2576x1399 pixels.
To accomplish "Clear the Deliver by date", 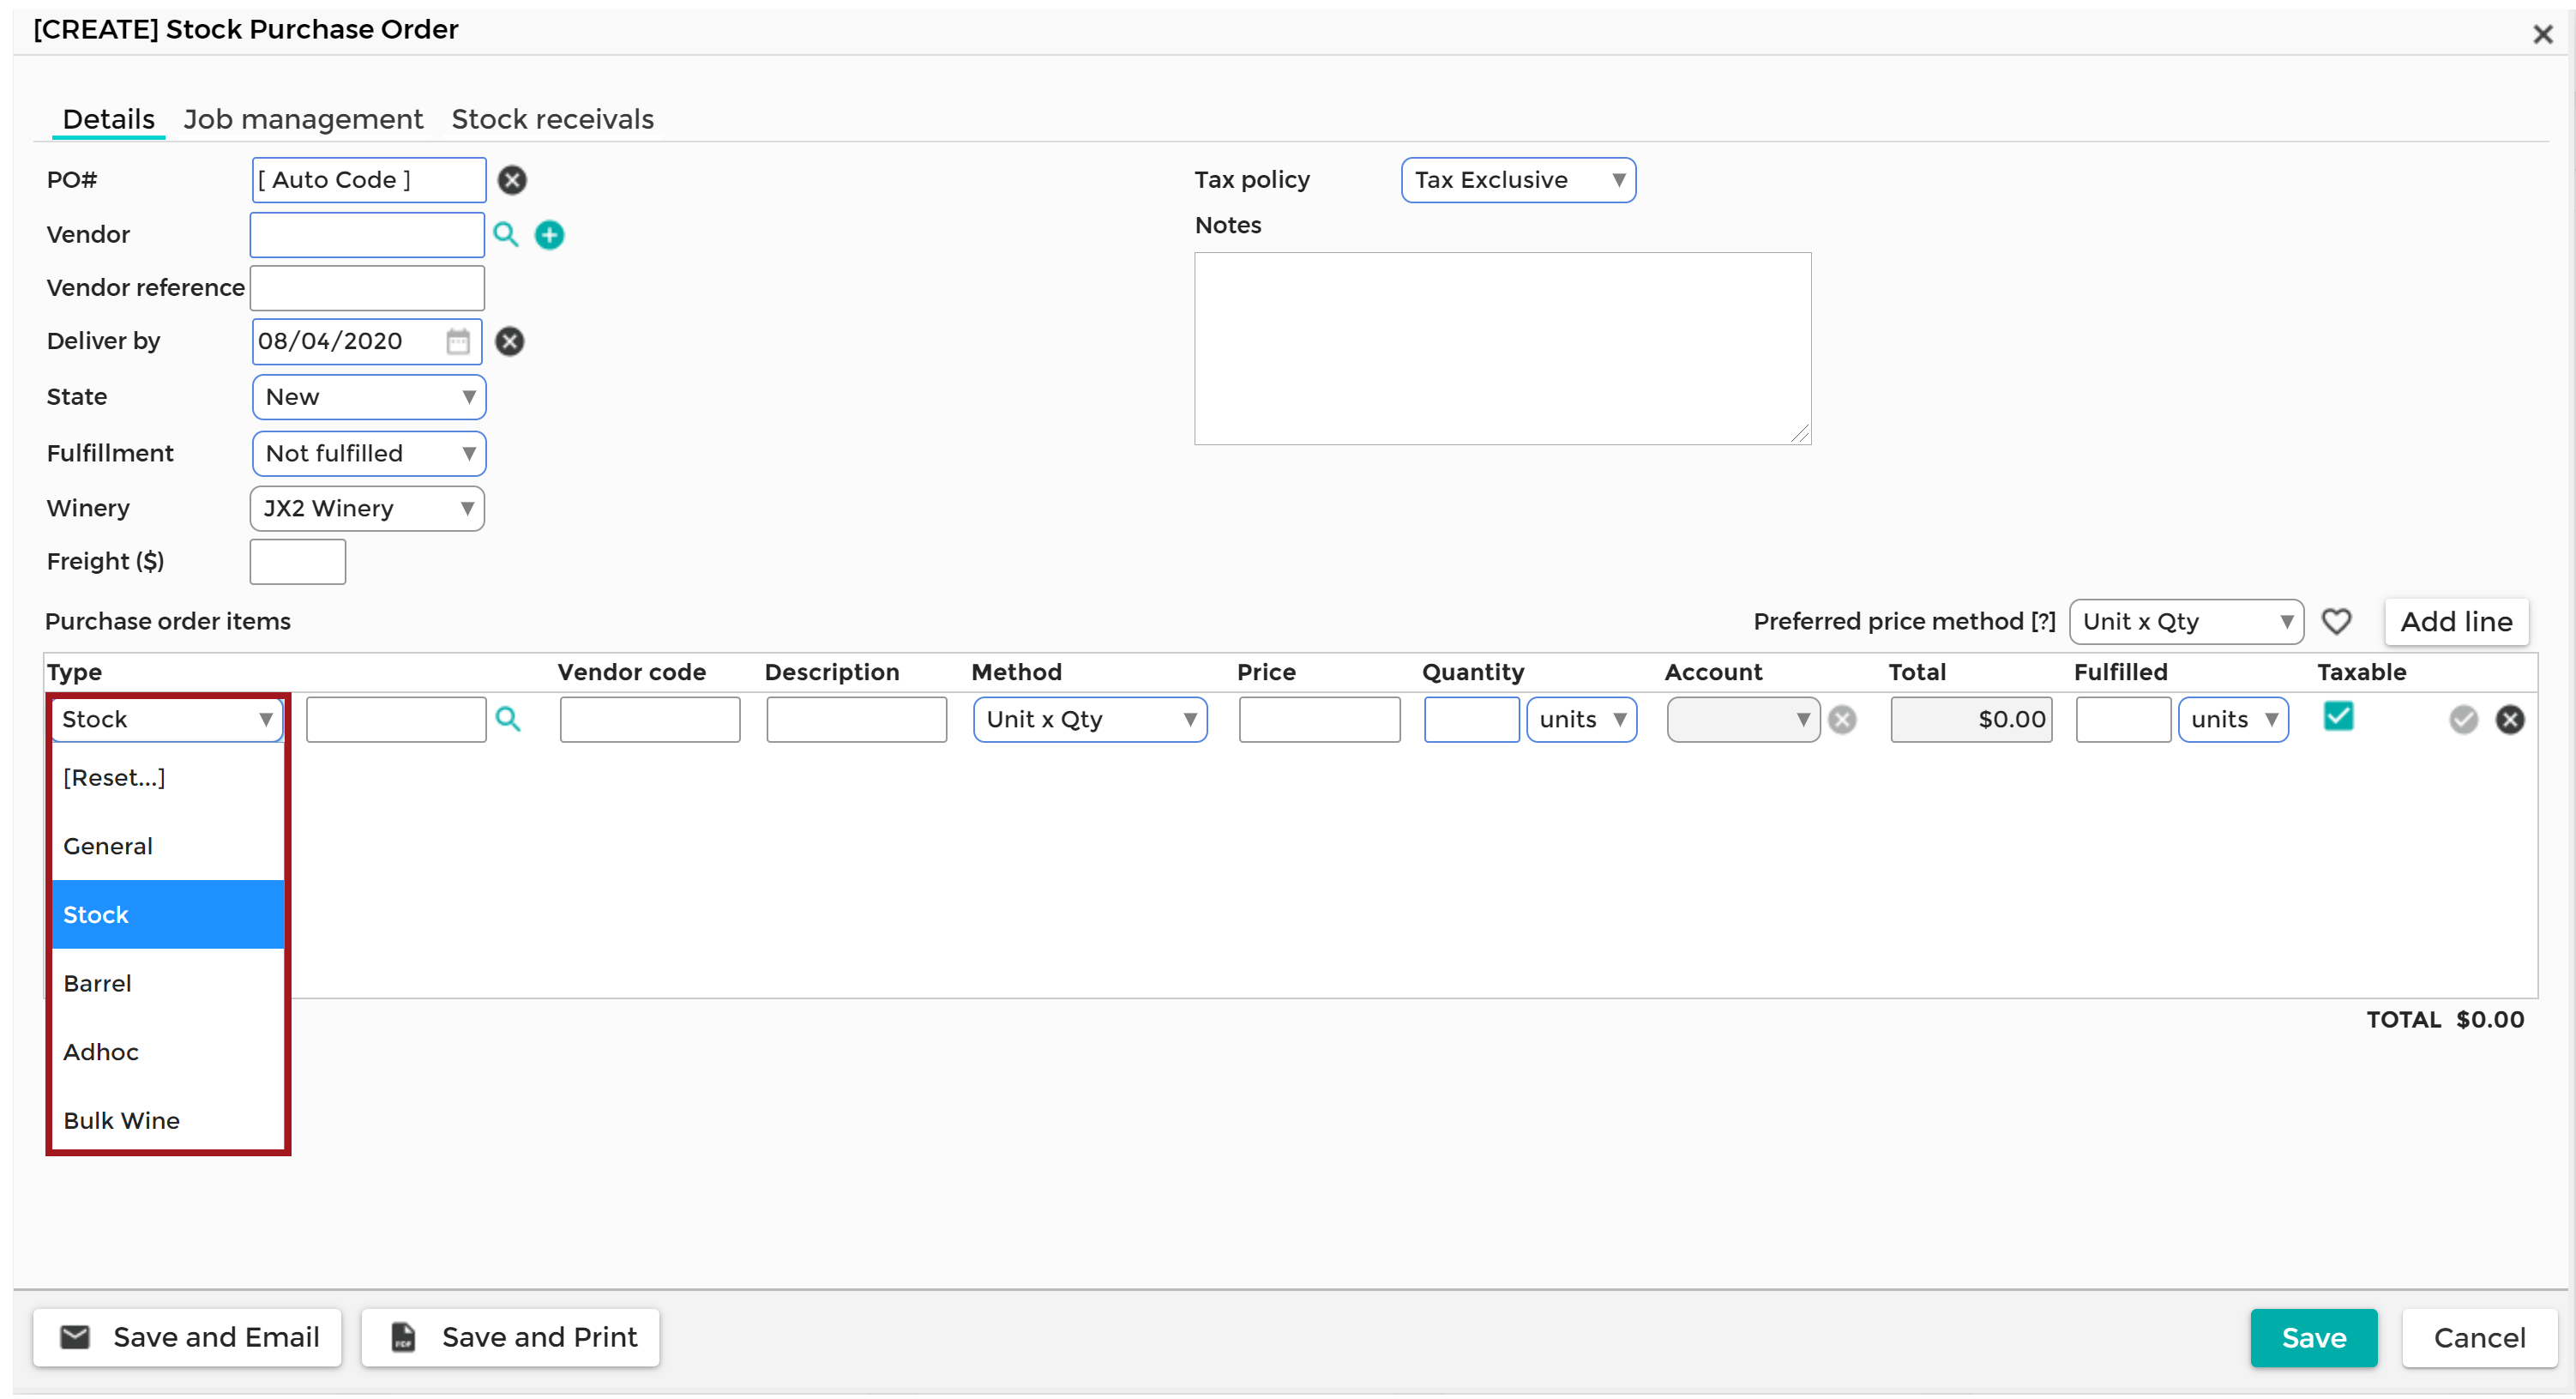I will point(510,342).
